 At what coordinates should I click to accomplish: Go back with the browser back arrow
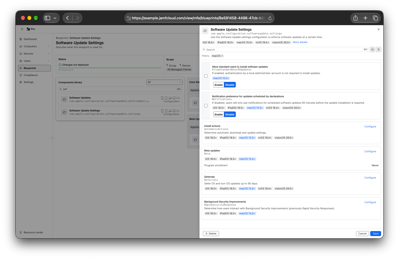pos(67,18)
